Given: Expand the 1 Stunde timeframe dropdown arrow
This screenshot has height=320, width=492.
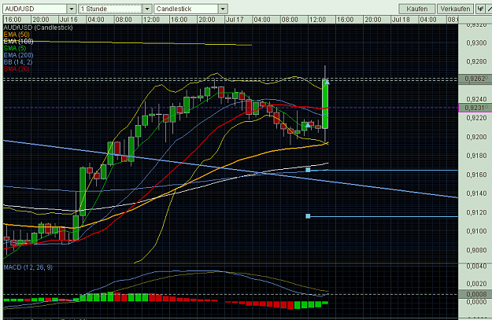Looking at the screenshot, I should pyautogui.click(x=147, y=9).
